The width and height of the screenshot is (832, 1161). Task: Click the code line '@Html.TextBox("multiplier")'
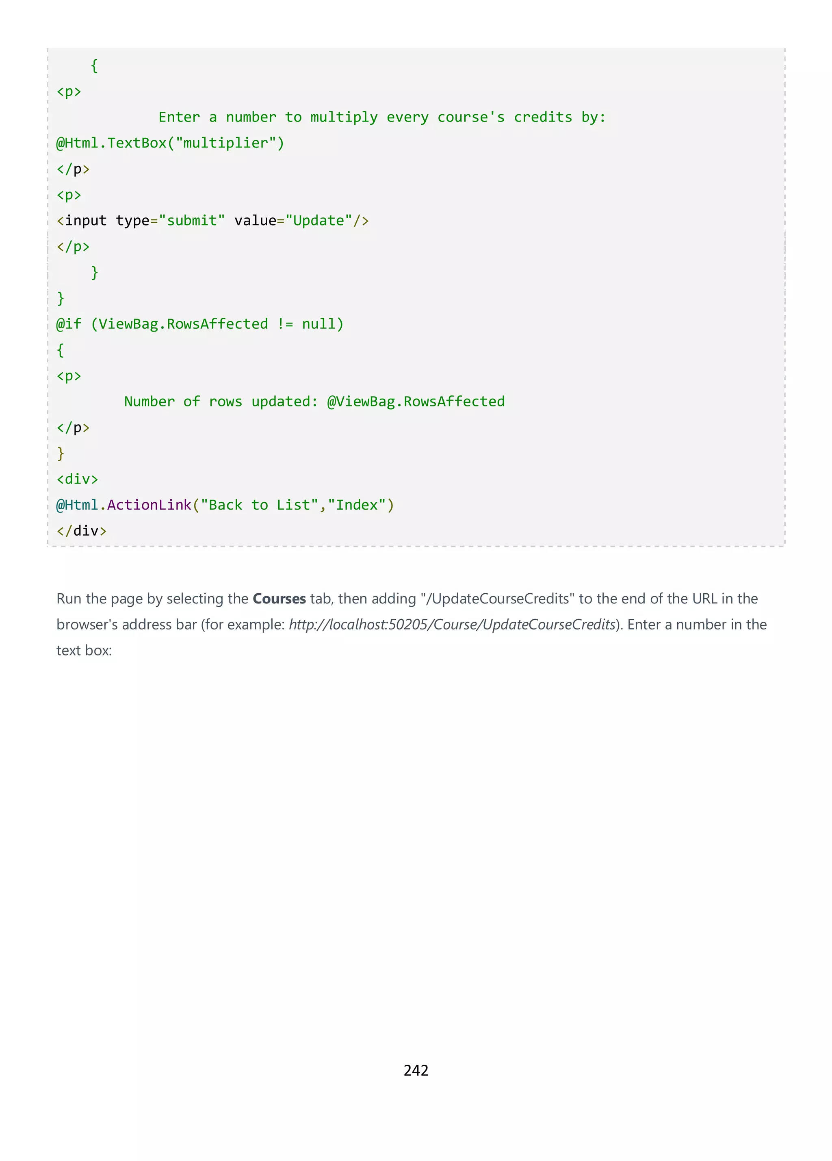(x=170, y=143)
